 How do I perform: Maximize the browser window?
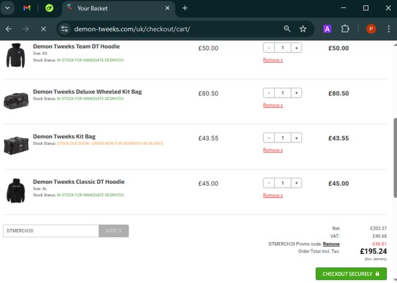[x=366, y=8]
